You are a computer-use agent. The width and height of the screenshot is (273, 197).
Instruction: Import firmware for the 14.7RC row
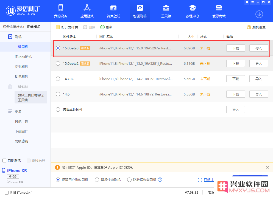[258, 79]
